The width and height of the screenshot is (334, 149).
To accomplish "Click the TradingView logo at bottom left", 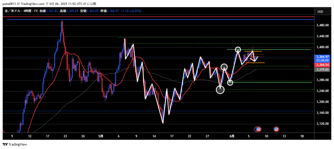I will tap(15, 144).
